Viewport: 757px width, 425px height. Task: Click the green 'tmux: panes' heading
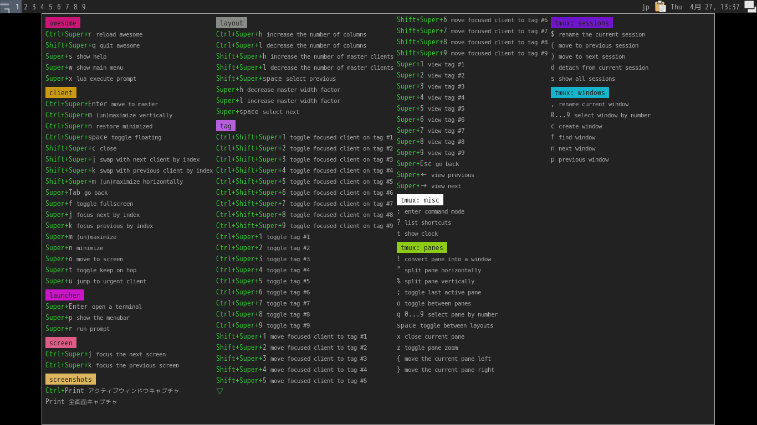pyautogui.click(x=422, y=247)
